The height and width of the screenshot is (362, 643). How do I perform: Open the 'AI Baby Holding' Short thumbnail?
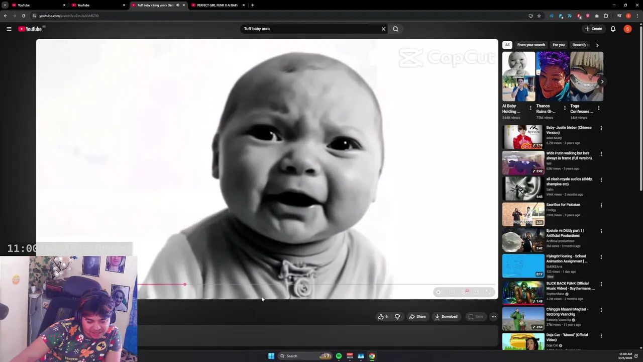pyautogui.click(x=518, y=76)
